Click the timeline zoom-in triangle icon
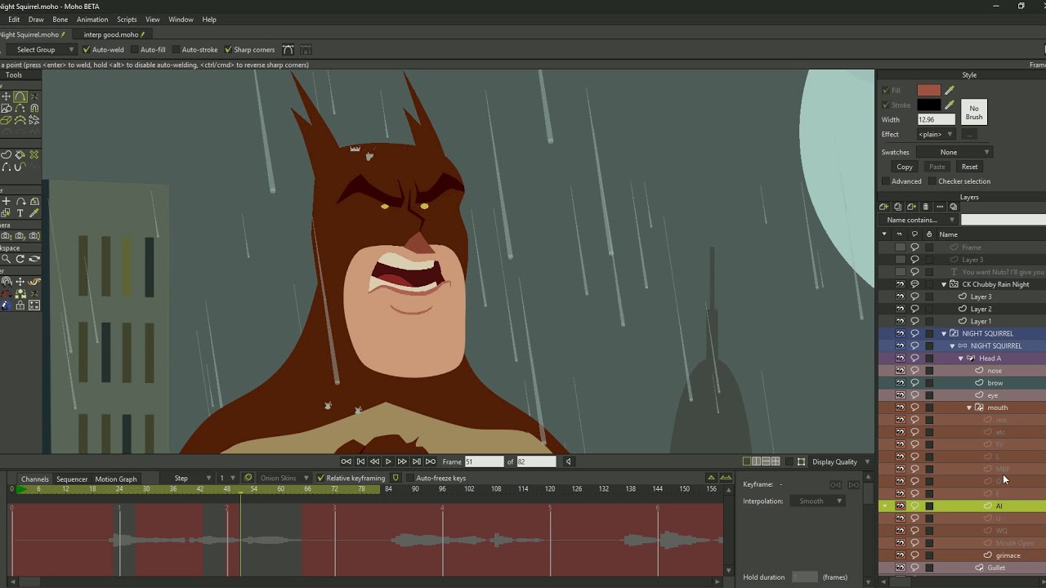This screenshot has width=1046, height=588. click(711, 478)
